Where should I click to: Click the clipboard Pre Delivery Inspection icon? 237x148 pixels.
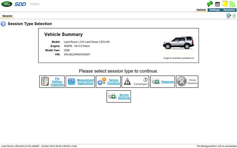pyautogui.click(x=45, y=81)
